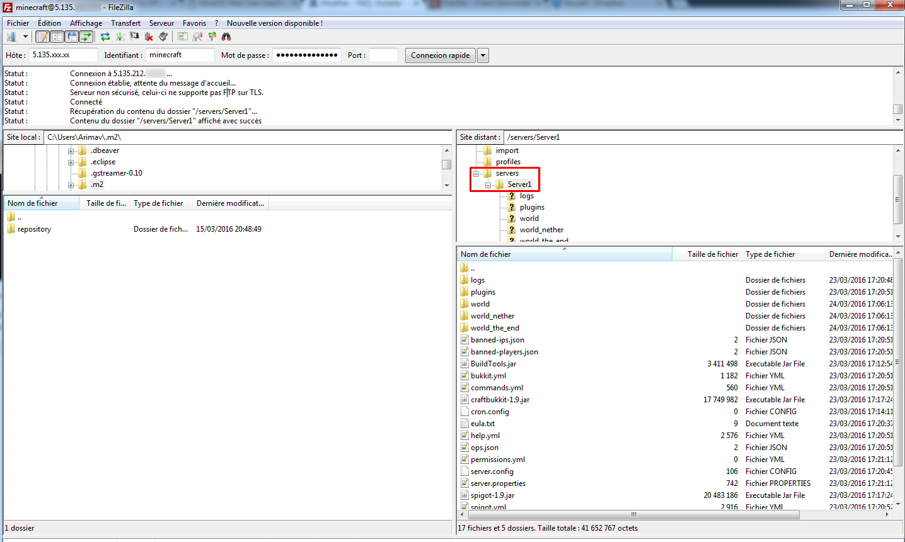
Task: Open the filename filters dialog
Action: [x=183, y=37]
